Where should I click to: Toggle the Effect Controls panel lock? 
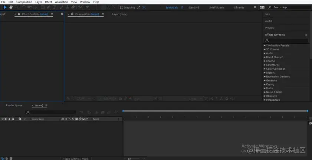19,14
